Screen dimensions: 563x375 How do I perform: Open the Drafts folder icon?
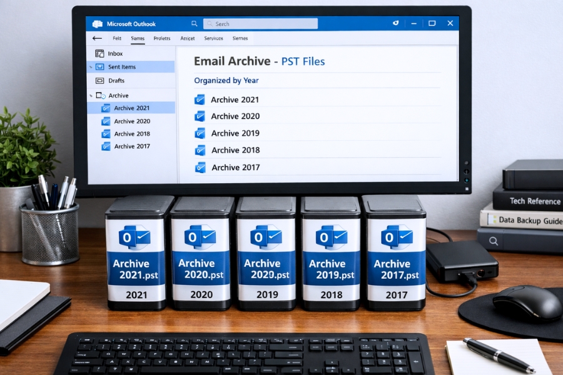(100, 81)
